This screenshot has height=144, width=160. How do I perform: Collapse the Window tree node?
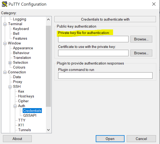coord(5,43)
